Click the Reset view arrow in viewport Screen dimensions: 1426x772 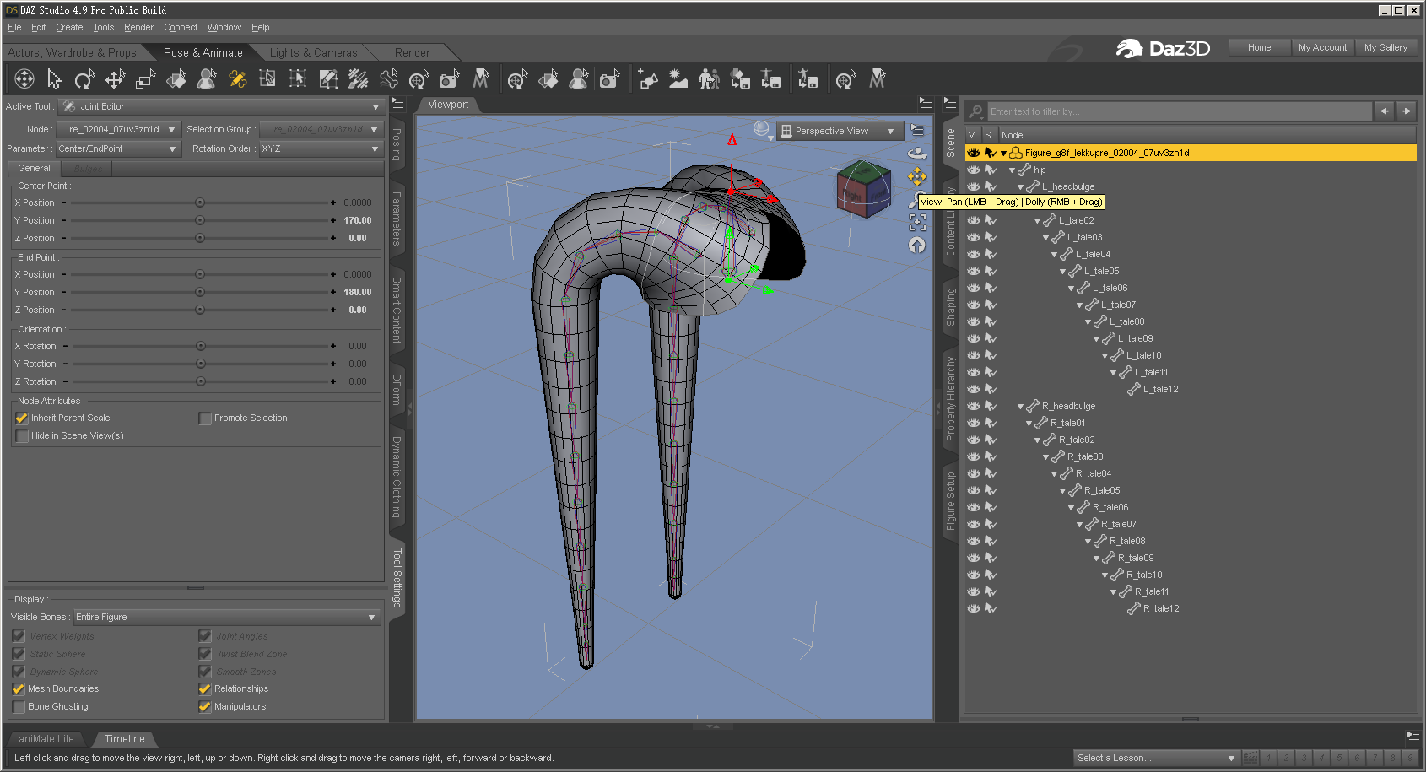tap(917, 246)
